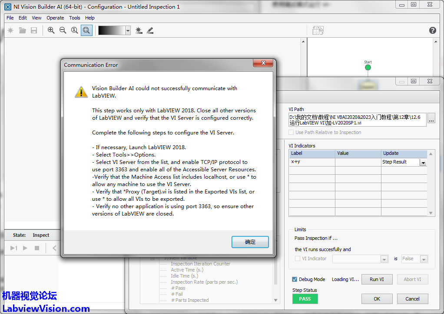Open context help with the question mark icon
Image resolution: width=444 pixels, height=314 pixels.
tap(432, 30)
